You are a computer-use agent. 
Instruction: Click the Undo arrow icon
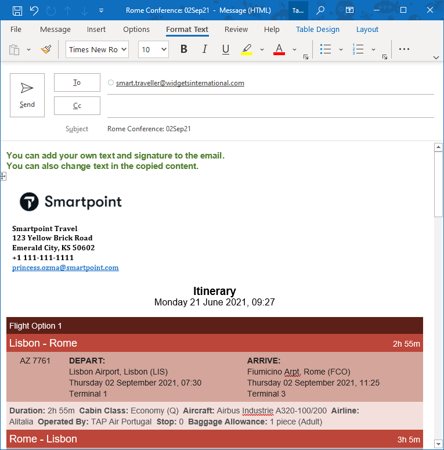[x=34, y=10]
